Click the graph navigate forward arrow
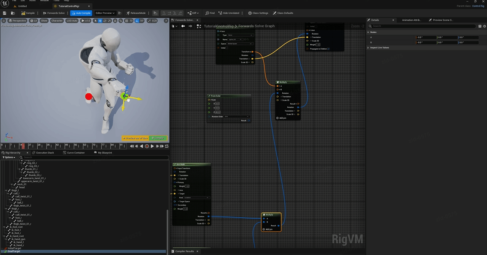 [191, 26]
